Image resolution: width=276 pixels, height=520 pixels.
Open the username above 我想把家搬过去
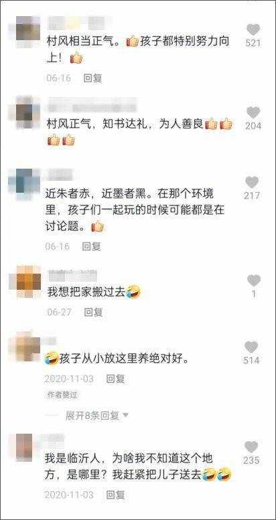(73, 276)
